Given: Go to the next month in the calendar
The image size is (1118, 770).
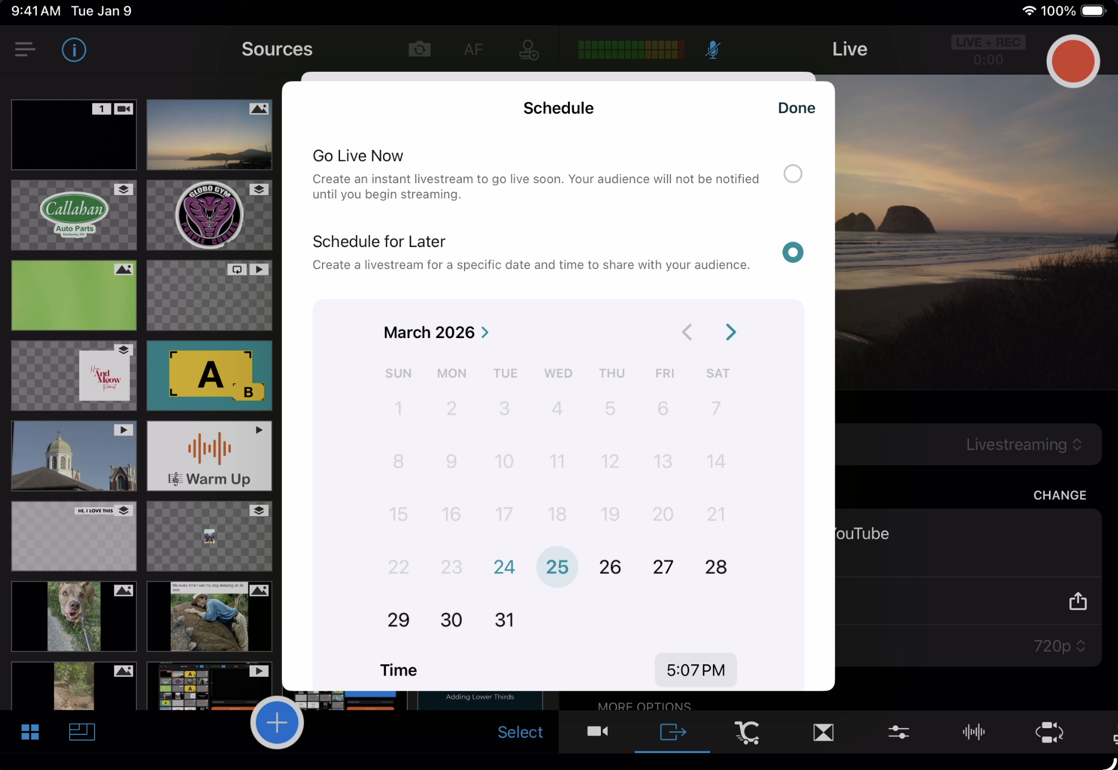Looking at the screenshot, I should click(730, 332).
